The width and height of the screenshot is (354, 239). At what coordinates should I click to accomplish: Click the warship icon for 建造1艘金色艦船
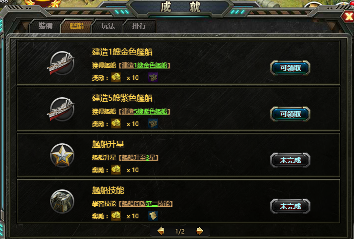point(61,63)
